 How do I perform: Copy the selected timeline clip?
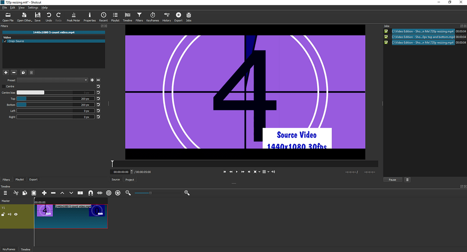[25, 193]
